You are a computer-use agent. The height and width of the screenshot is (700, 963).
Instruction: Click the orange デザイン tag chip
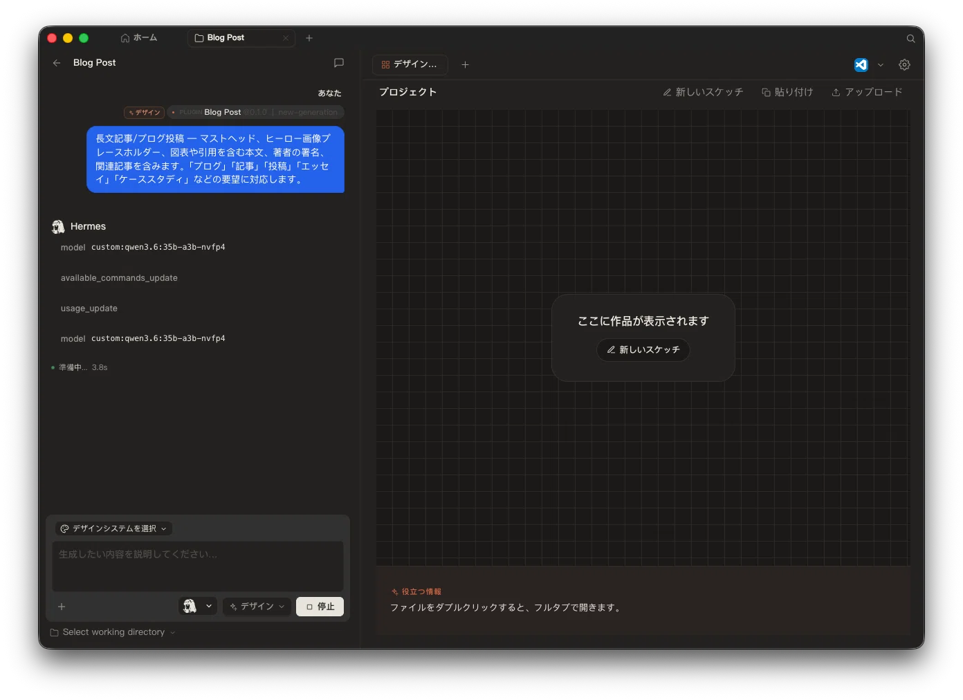pos(144,112)
